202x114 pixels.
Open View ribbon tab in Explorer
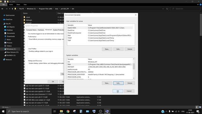click(x=25, y=4)
